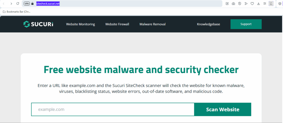Open the Knowledgebase link

[208, 24]
